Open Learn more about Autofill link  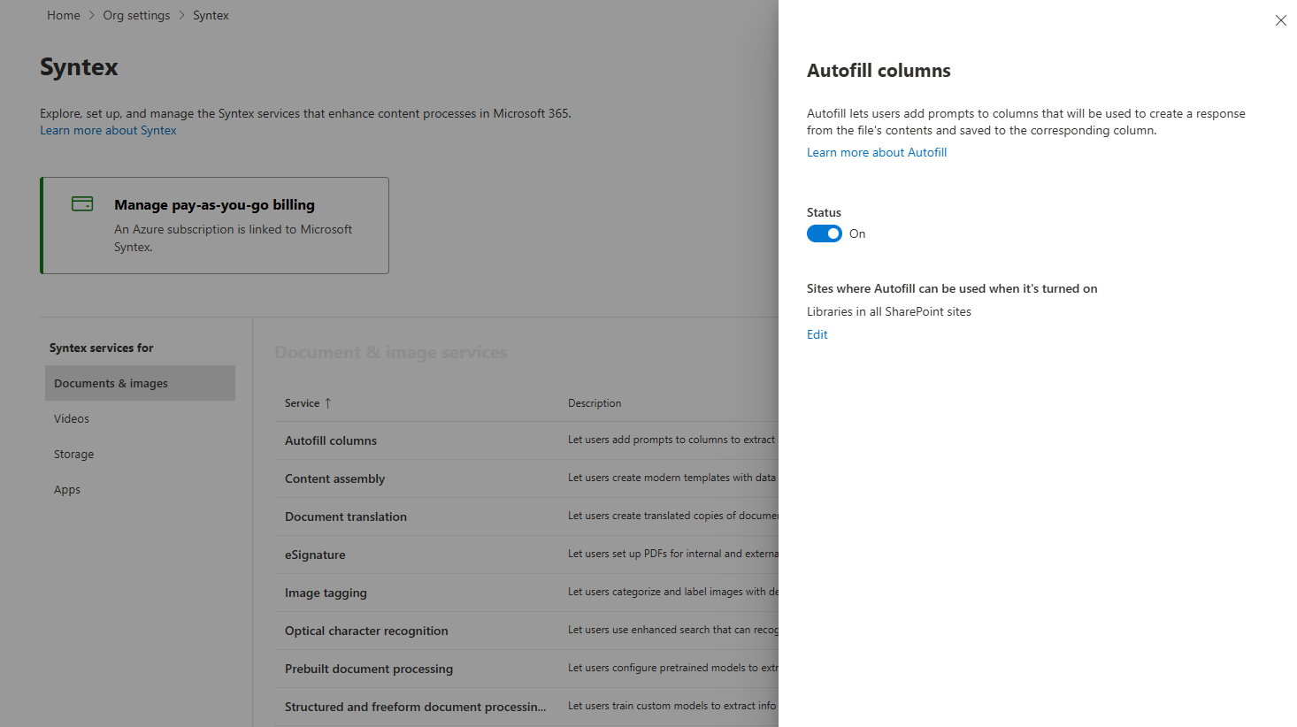click(x=876, y=152)
